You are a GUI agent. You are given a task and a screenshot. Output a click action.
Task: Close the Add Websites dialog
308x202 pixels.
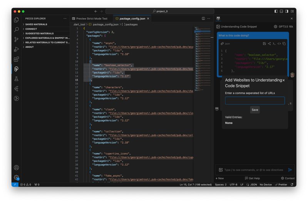click(x=283, y=80)
